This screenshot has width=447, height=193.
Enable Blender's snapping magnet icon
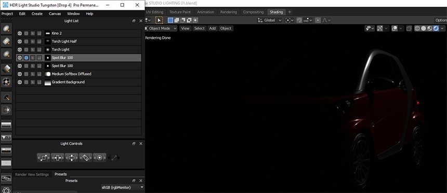tap(299, 20)
